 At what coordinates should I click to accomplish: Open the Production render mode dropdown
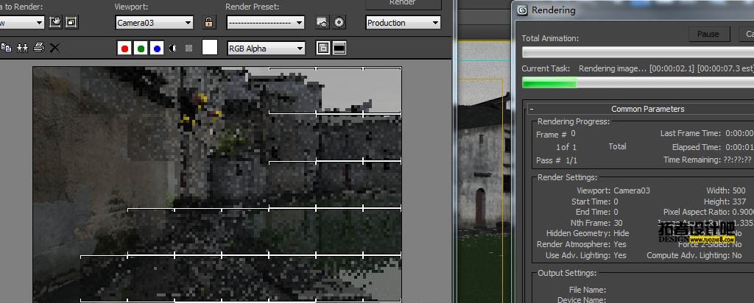(404, 23)
